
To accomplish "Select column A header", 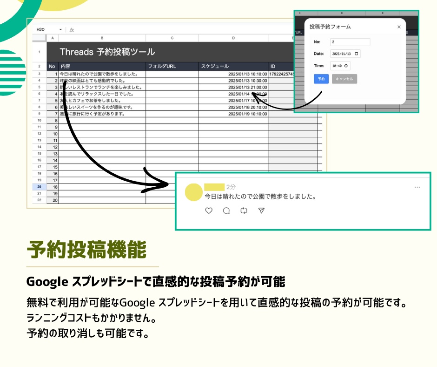I will coord(53,38).
